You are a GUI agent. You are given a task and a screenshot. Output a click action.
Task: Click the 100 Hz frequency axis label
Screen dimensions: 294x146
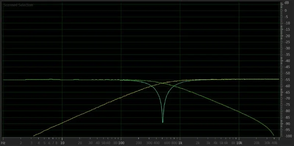click(121, 143)
